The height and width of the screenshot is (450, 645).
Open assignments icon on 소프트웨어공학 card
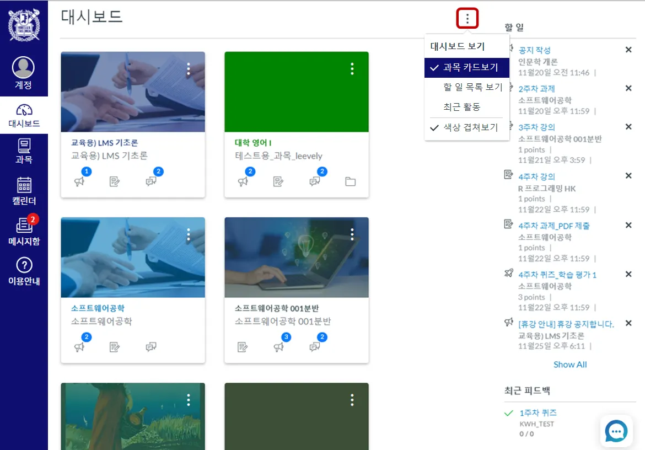[x=115, y=347]
